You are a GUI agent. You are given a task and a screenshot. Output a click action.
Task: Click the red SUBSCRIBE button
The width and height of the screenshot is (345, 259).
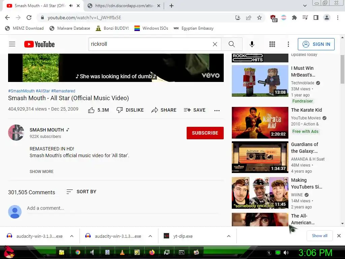[205, 133]
